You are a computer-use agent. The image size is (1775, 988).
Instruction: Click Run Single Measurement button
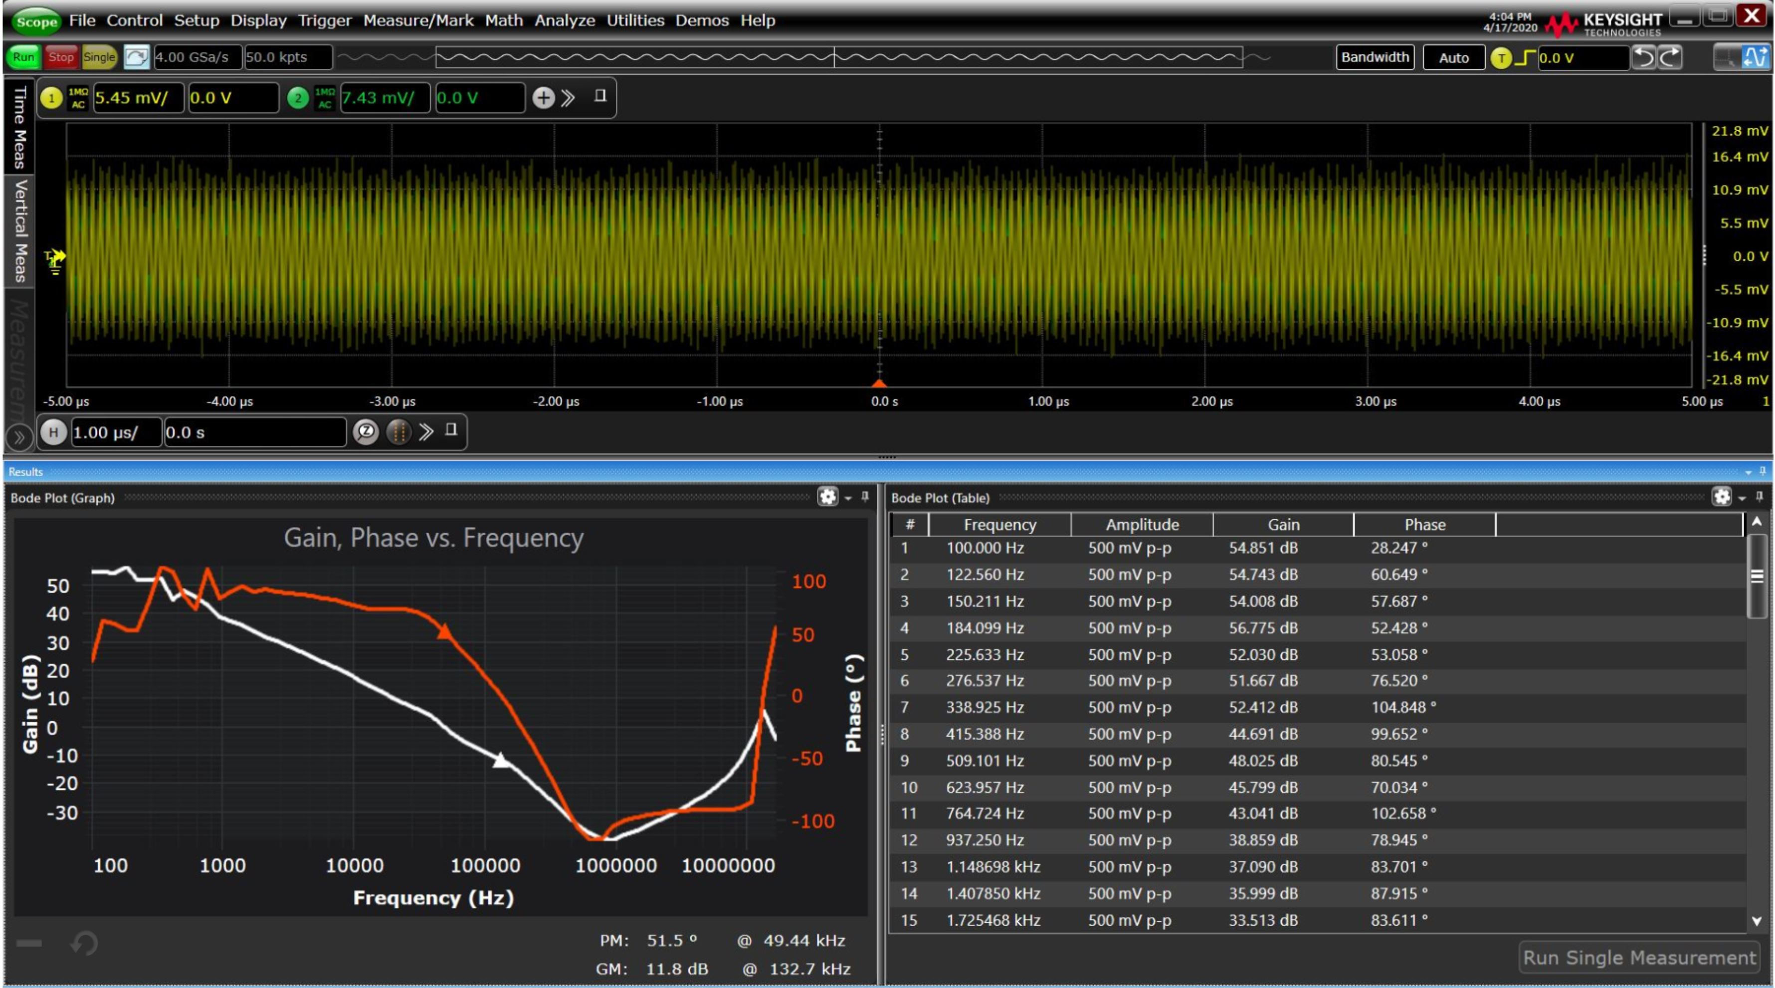(x=1638, y=958)
